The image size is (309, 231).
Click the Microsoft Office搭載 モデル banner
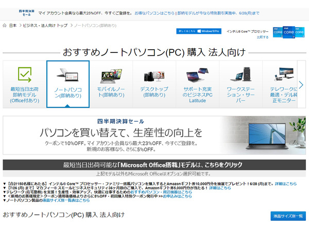point(154,165)
